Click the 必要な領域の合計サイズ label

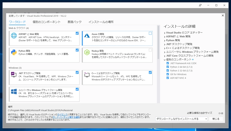(x=200, y=113)
